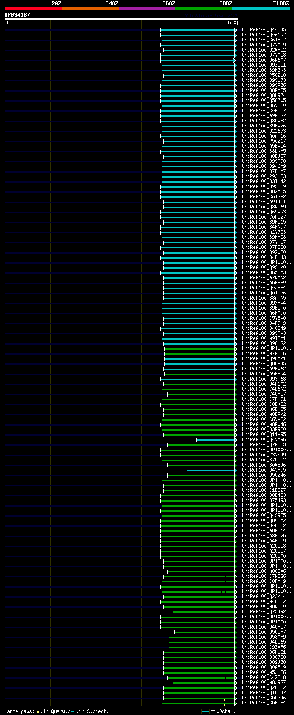Select hit label UniRef100_Q7F280

point(264,247)
